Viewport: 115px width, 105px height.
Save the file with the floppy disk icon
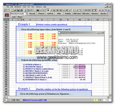tap(18, 10)
